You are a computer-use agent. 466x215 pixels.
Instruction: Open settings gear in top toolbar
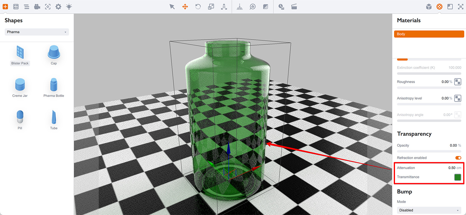coord(58,6)
